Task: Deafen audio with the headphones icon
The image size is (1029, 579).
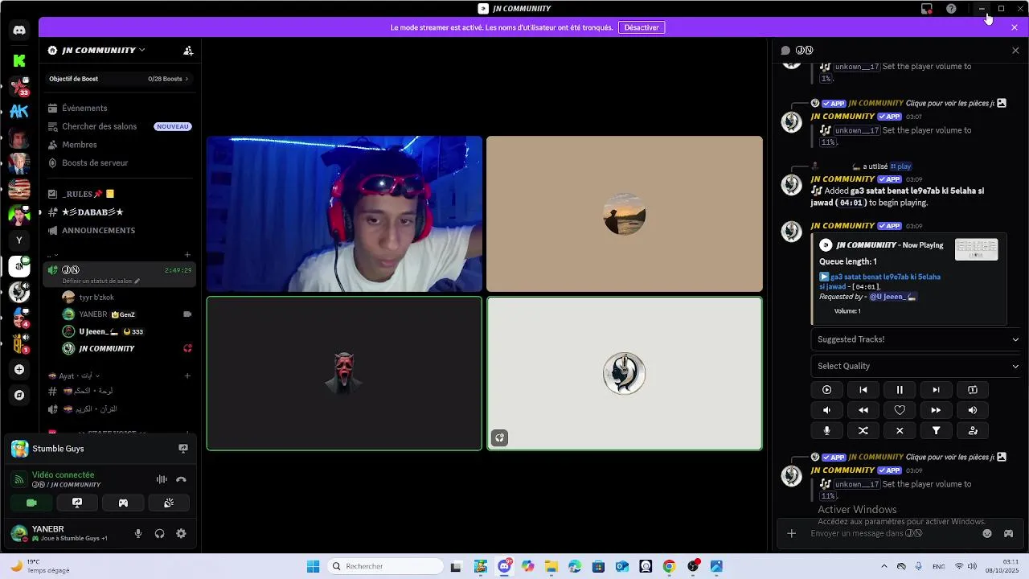Action: (x=159, y=534)
